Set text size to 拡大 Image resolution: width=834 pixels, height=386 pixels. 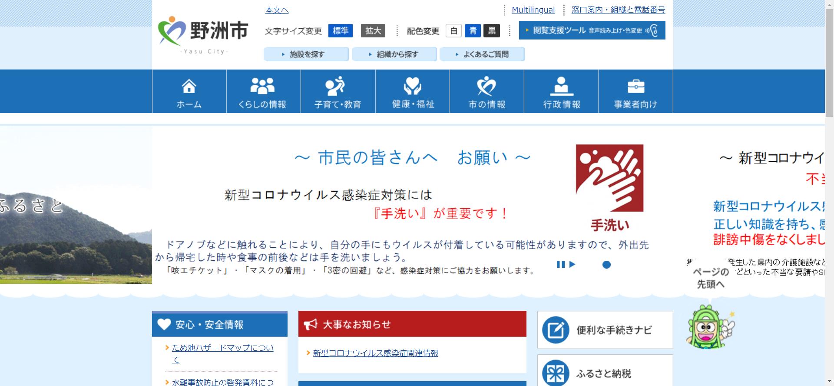coord(373,30)
